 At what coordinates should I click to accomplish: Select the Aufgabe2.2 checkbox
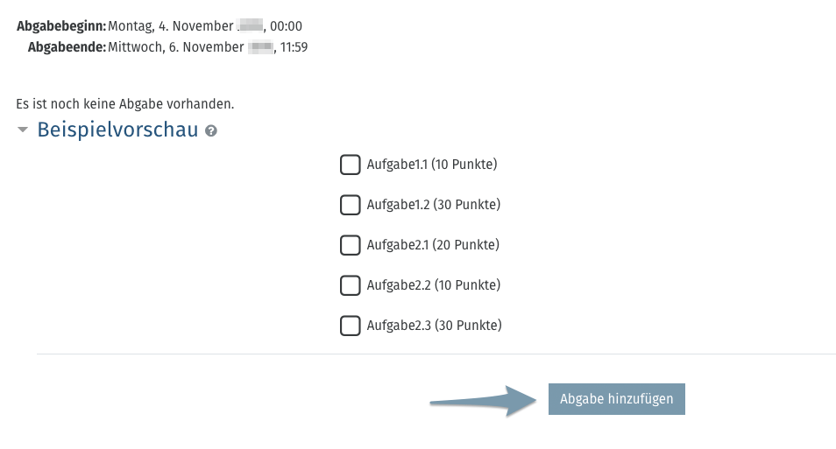(350, 285)
